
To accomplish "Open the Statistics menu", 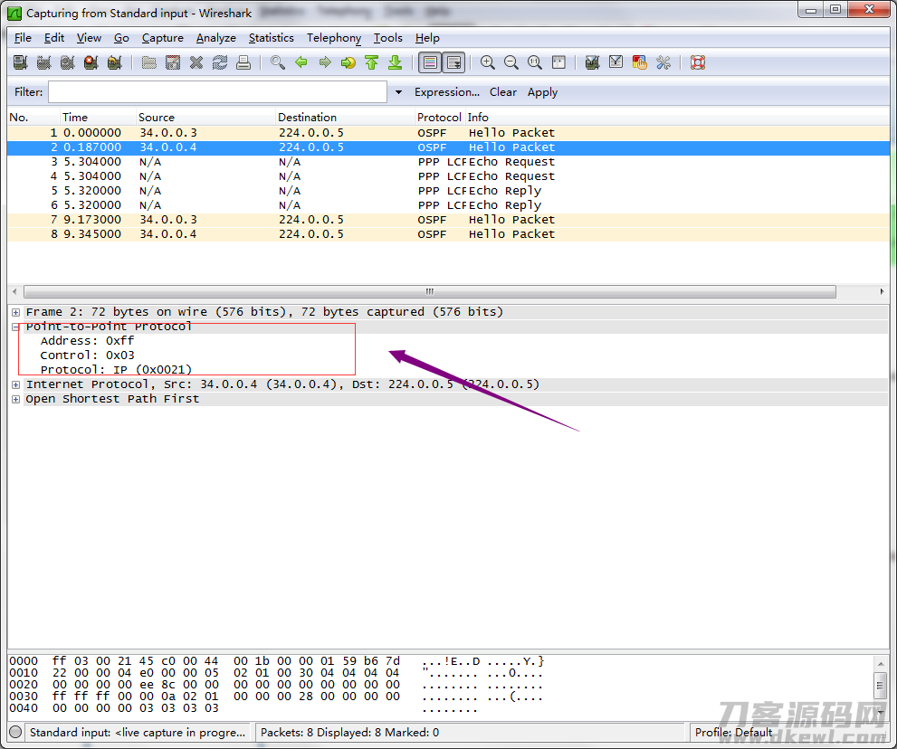I will (272, 38).
